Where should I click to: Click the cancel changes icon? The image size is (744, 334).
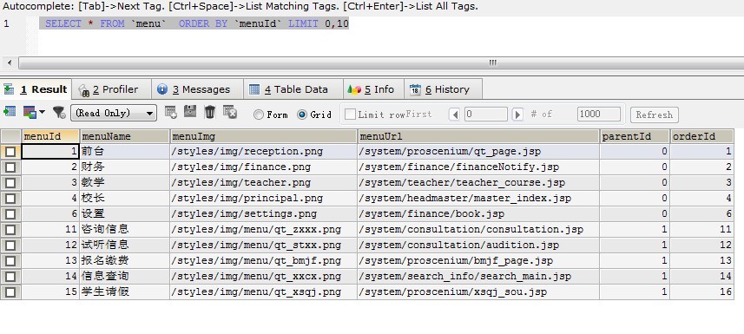pyautogui.click(x=230, y=112)
